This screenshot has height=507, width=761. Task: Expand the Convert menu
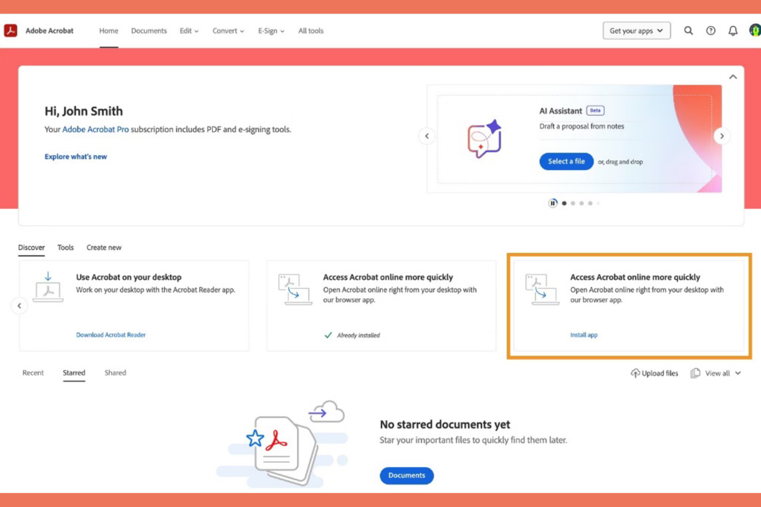point(228,31)
